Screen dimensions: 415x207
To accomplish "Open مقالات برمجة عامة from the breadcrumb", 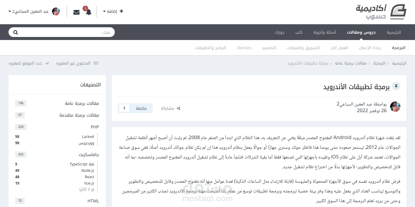I will tap(351, 63).
